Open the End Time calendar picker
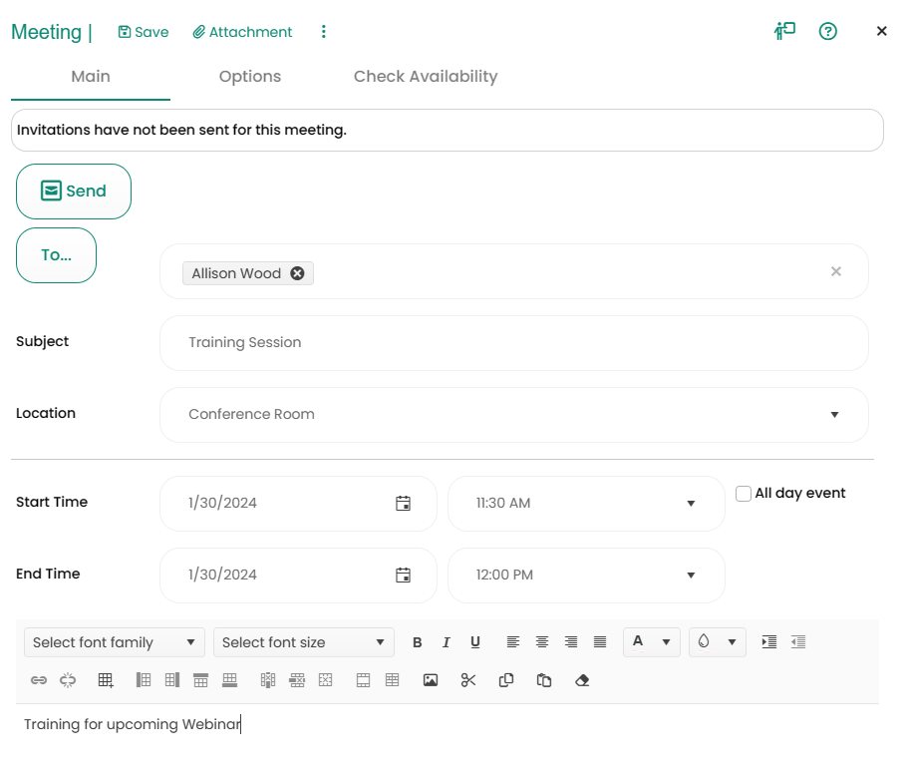 click(x=403, y=576)
